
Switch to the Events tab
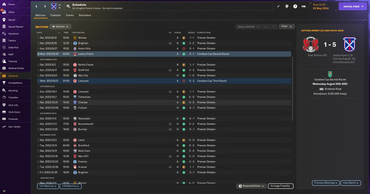pos(70,15)
